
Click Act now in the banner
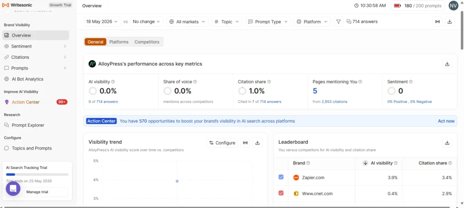tap(446, 121)
